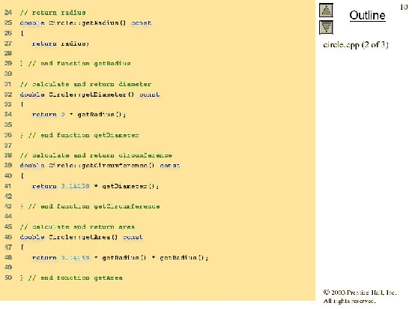Screen dimensions: 412x309
Task: Open the Outline heading link
Action: coord(367,15)
